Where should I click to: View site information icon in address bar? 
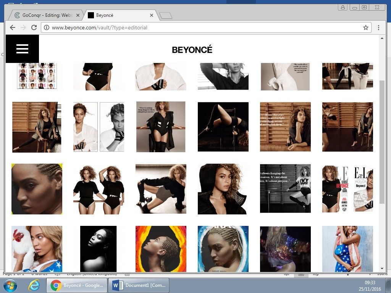click(x=47, y=27)
